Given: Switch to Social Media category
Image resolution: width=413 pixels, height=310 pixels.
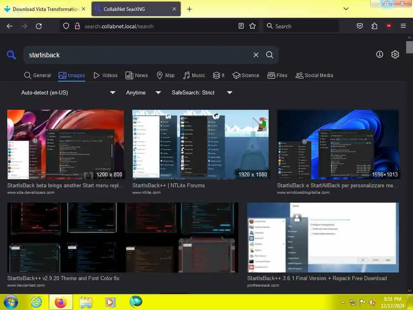Looking at the screenshot, I should click(314, 75).
